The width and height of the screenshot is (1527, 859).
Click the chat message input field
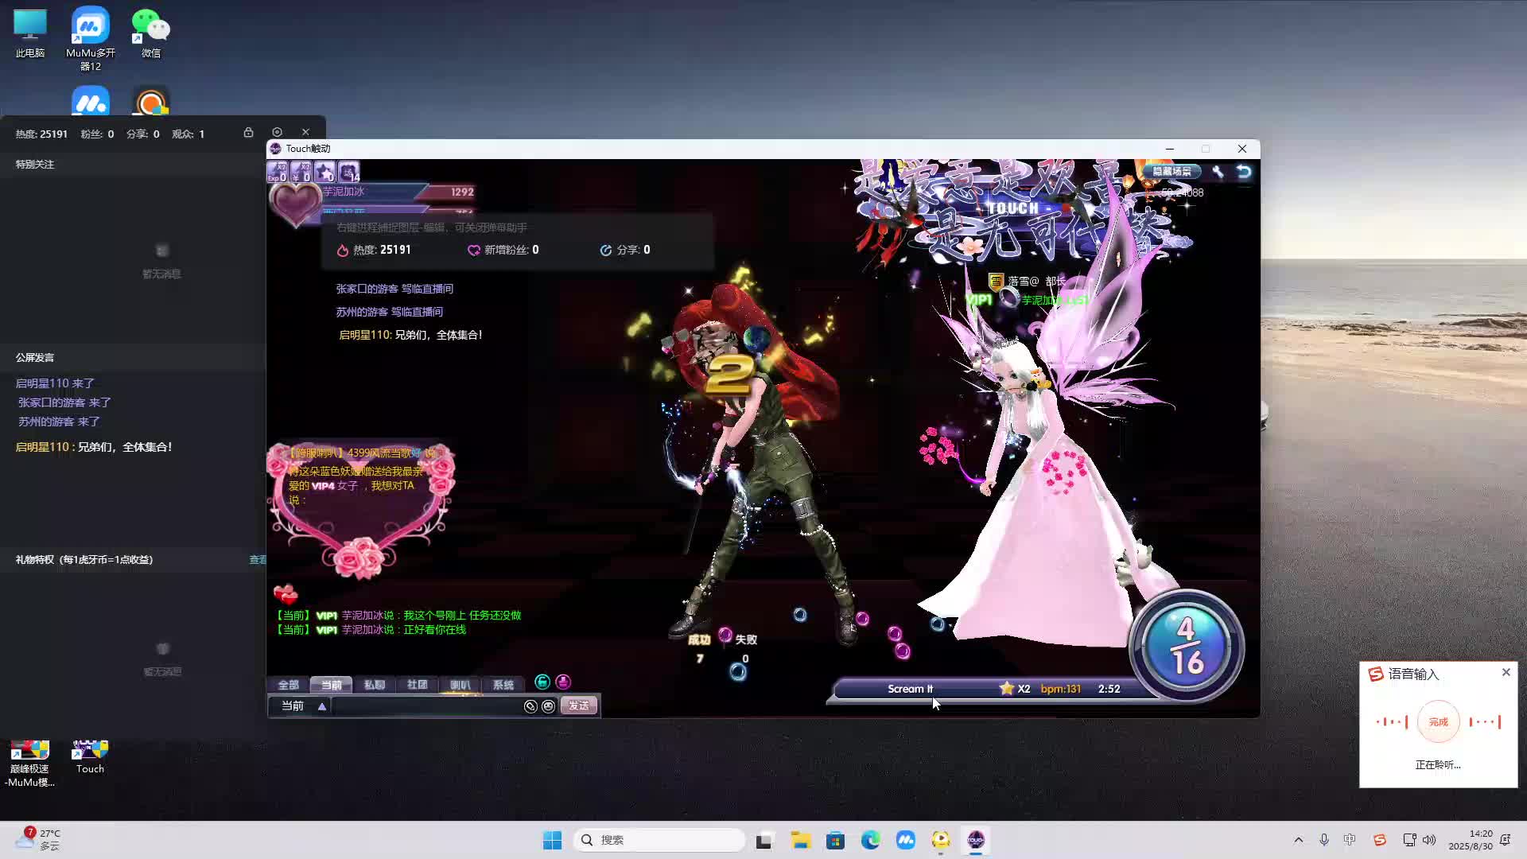pyautogui.click(x=425, y=706)
